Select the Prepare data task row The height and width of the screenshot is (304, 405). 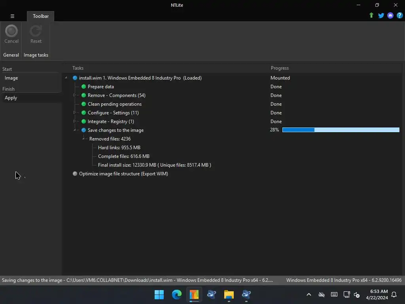coord(101,87)
